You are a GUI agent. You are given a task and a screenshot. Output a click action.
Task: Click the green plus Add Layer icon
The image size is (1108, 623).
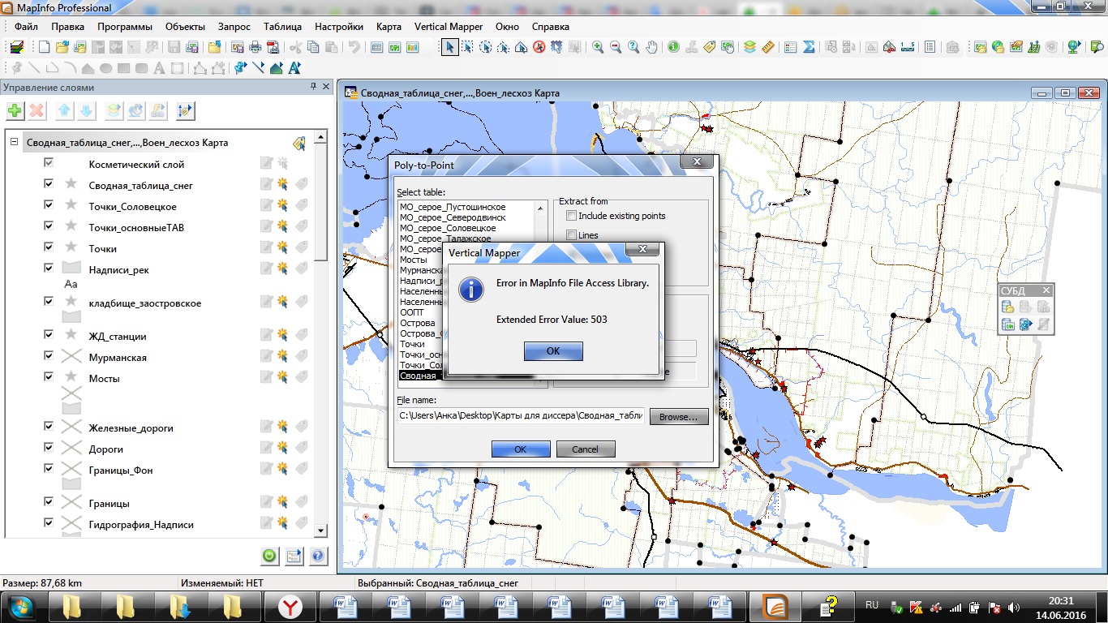pyautogui.click(x=15, y=111)
